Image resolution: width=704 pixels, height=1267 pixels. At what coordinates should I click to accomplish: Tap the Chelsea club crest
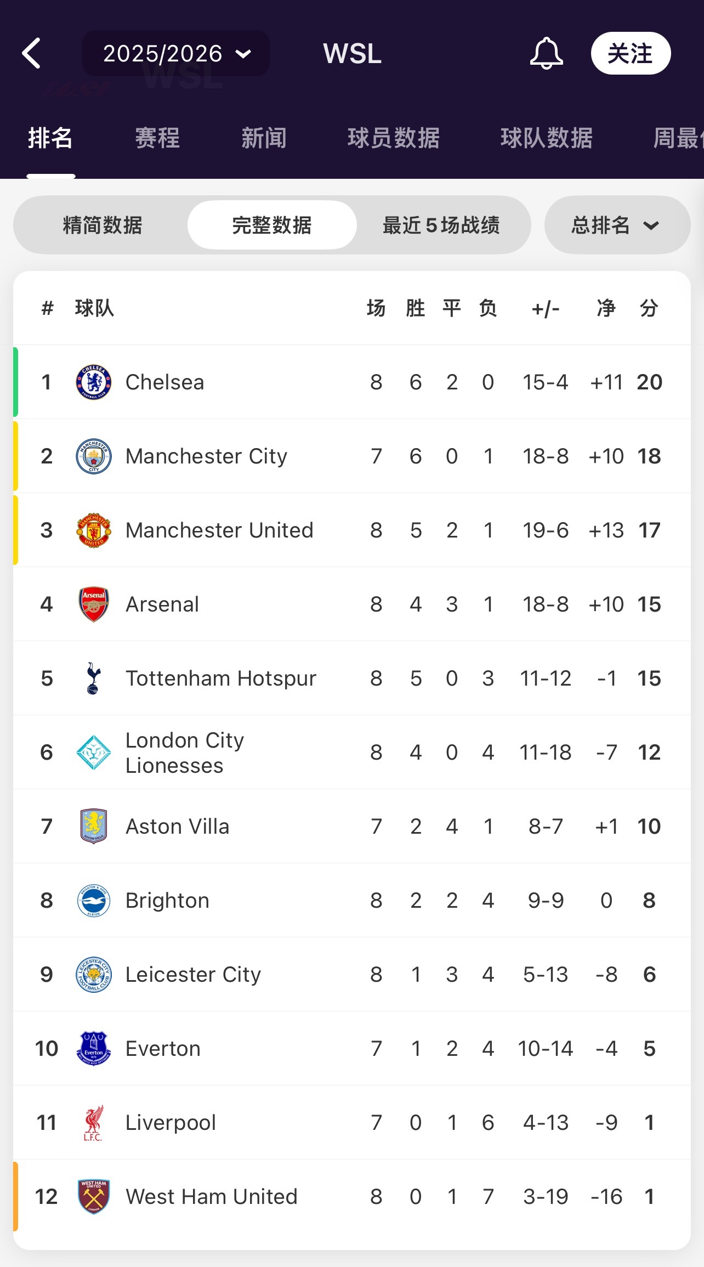(x=94, y=382)
